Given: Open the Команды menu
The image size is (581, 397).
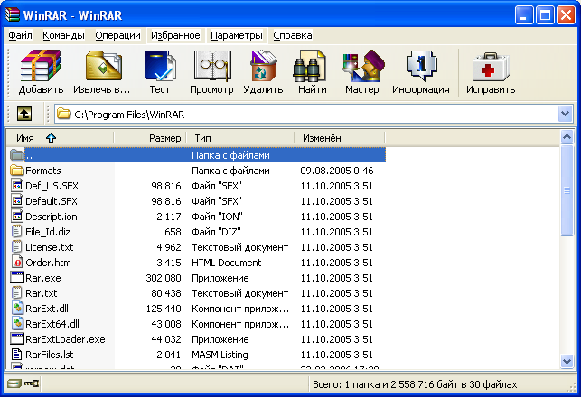Looking at the screenshot, I should tap(63, 35).
